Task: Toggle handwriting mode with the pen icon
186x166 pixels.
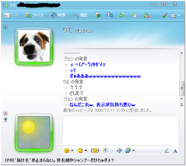Action: 167,151
